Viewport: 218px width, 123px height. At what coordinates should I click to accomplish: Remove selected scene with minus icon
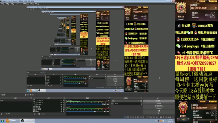(x=4, y=114)
